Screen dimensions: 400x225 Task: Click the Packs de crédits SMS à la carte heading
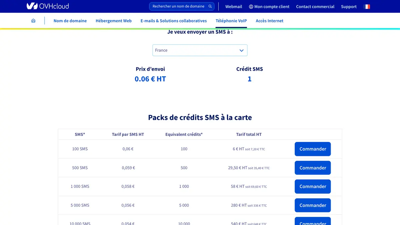(x=200, y=117)
